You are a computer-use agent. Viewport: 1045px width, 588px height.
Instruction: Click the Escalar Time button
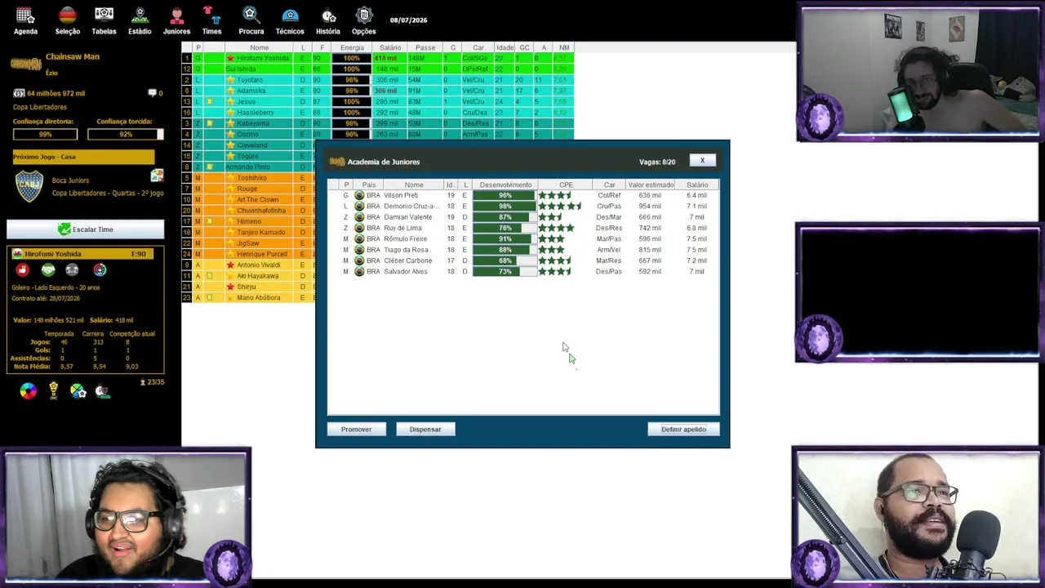pyautogui.click(x=86, y=229)
